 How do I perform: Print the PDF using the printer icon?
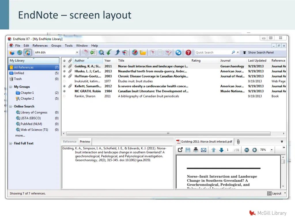(x=196, y=150)
